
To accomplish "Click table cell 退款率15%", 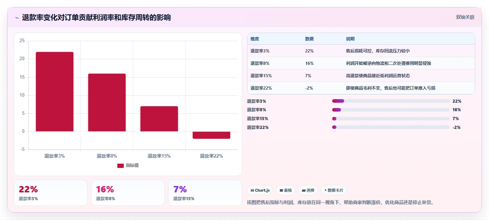I will click(261, 76).
